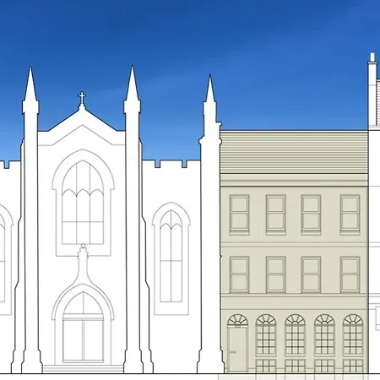This screenshot has width=380, height=380.
Task: Select the crenellated parapet right of gable
Action: coord(171,164)
